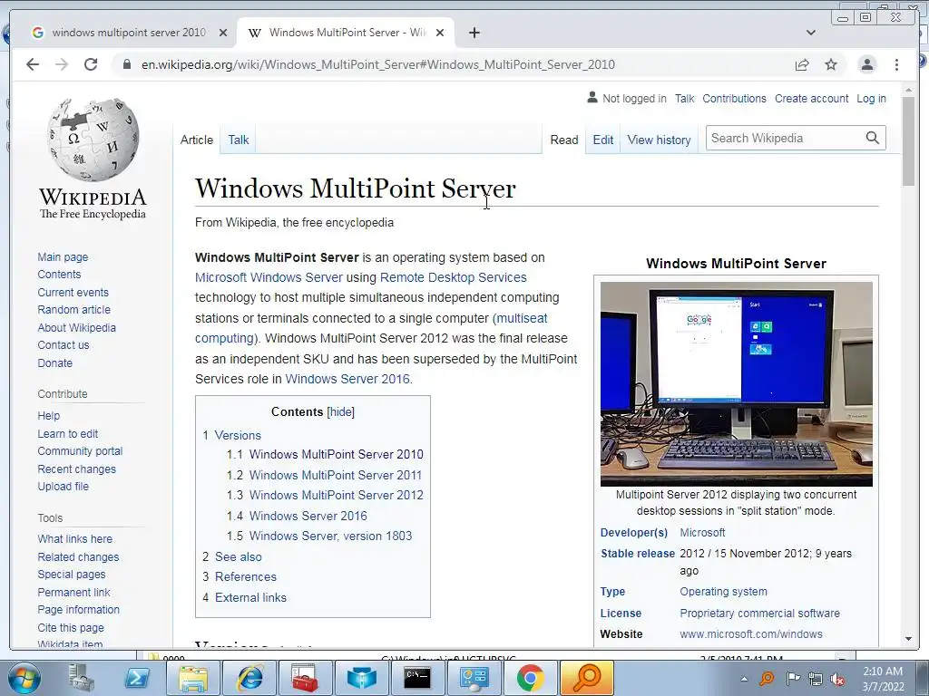Screen dimensions: 929x696
Task: Go back to the previous page
Action: click(x=33, y=64)
